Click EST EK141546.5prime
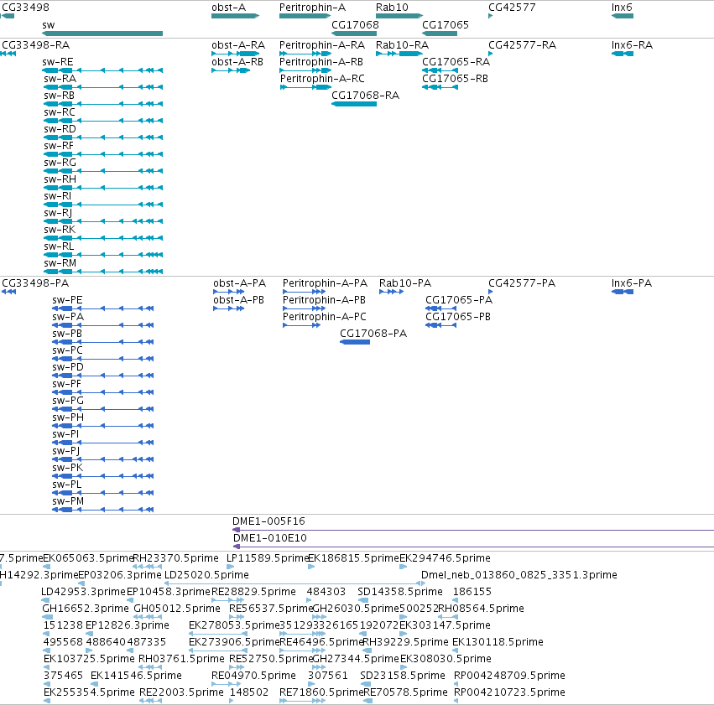Screen dimensions: 714x705 tap(136, 675)
